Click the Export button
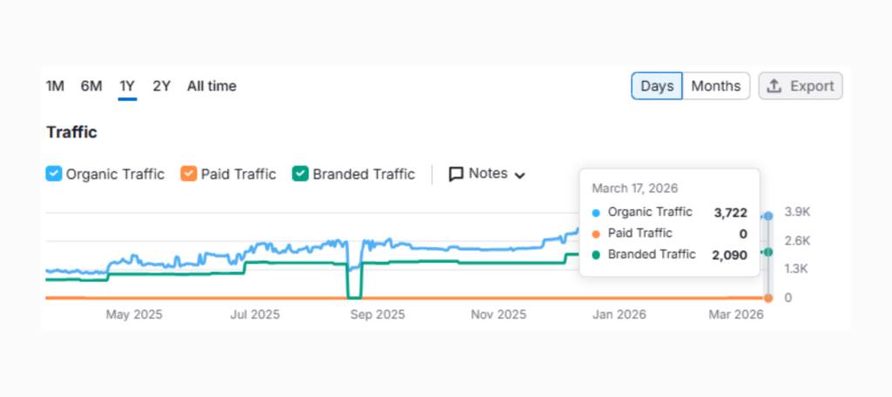Viewport: 892px width, 397px height. [x=801, y=86]
